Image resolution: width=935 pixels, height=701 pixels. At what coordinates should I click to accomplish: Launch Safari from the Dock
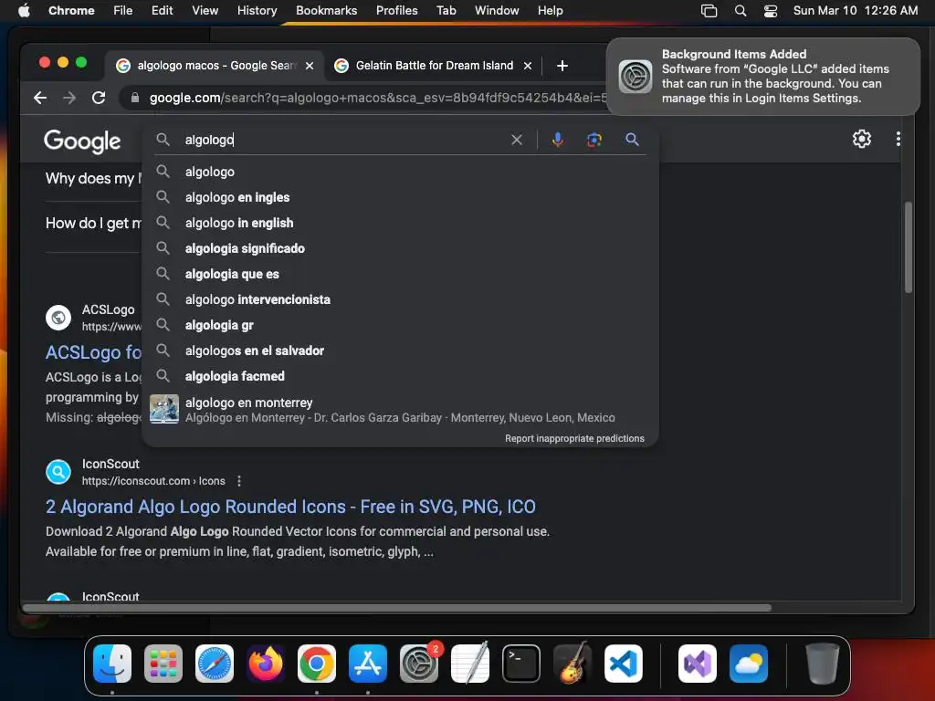click(x=215, y=664)
